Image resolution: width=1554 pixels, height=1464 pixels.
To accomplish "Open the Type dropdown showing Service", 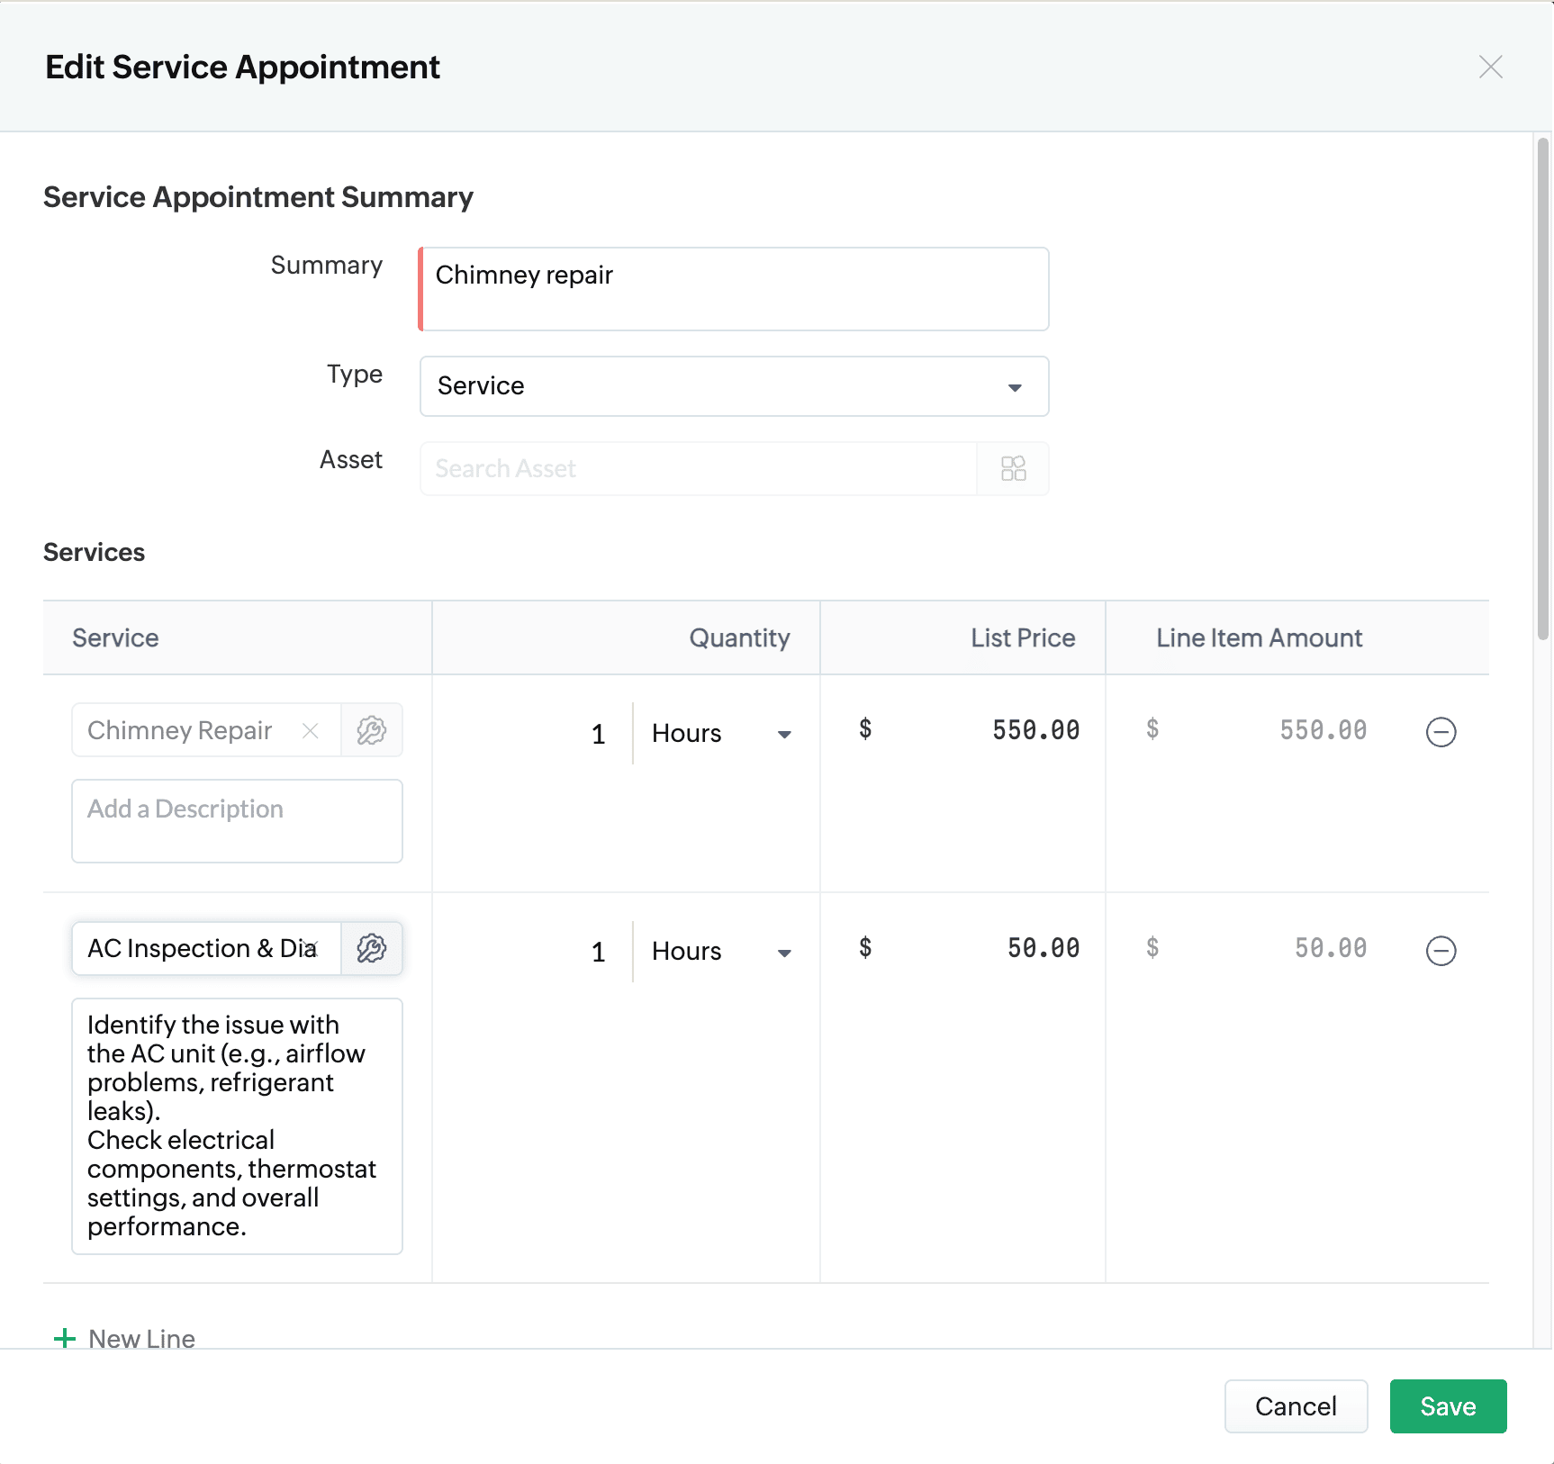I will [733, 386].
